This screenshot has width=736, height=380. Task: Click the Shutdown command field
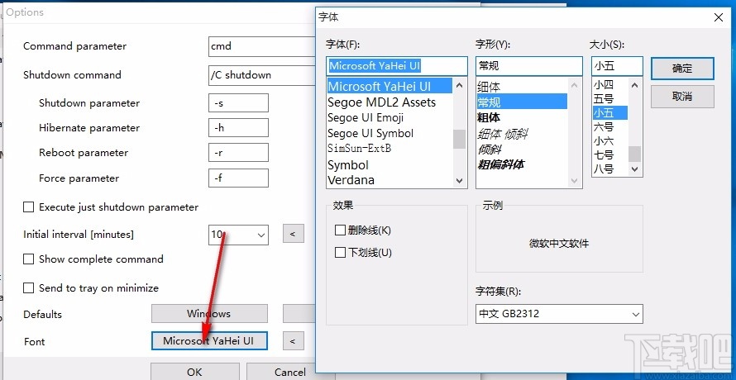point(262,75)
